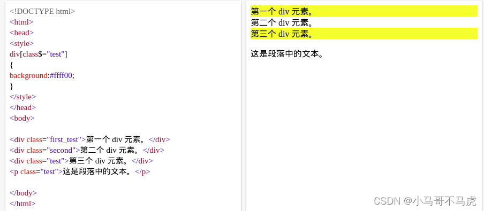Click the background:#ffff00; declaration line
The image size is (484, 211).
(42, 75)
